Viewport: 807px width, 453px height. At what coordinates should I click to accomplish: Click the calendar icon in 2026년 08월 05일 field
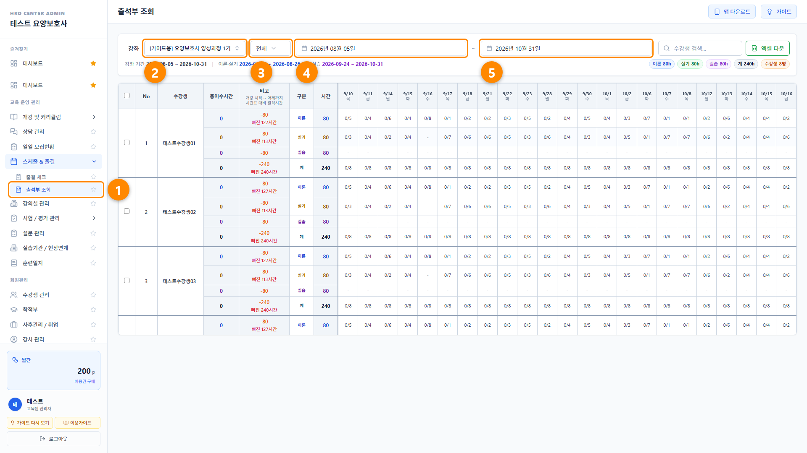304,49
